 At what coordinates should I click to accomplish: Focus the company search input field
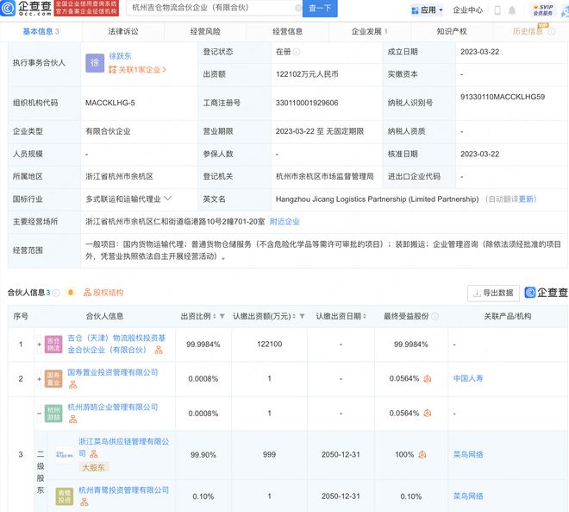click(x=212, y=8)
